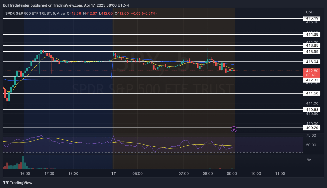
Task: Click the 75.00 RSI scale value
Action: click(x=311, y=135)
